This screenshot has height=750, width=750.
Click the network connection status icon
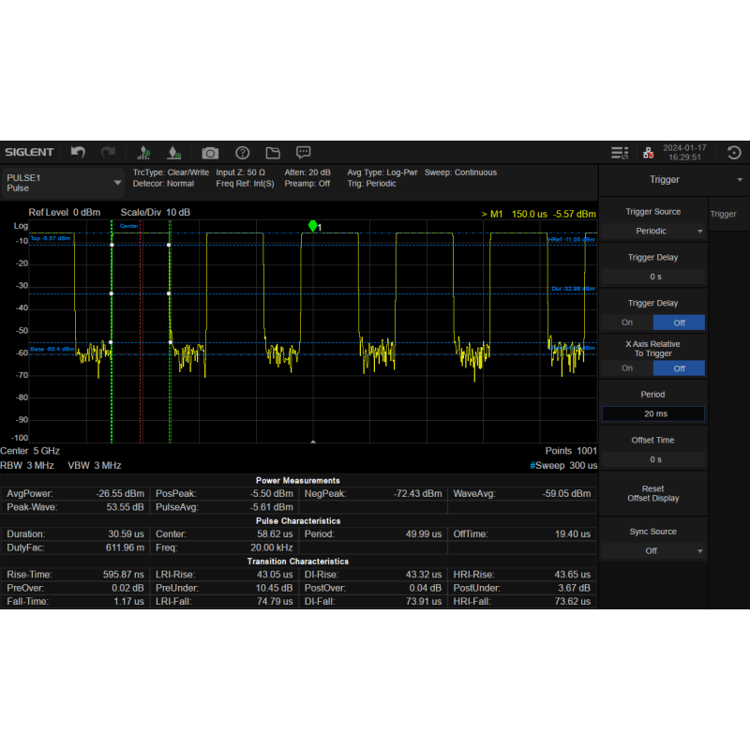(648, 153)
